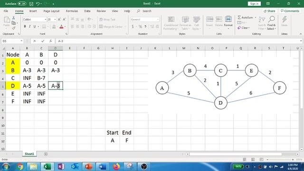Click Sort & Filter icon
The image size is (304, 171).
coord(262,23)
